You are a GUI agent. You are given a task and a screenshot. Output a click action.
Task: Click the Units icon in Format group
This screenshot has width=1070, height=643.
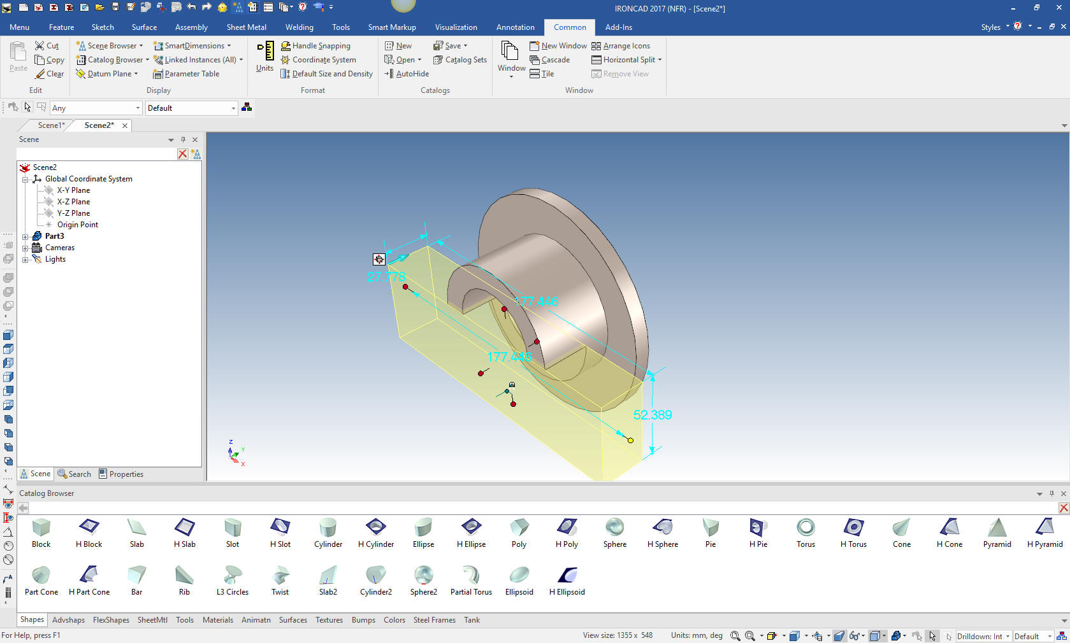[x=264, y=57]
